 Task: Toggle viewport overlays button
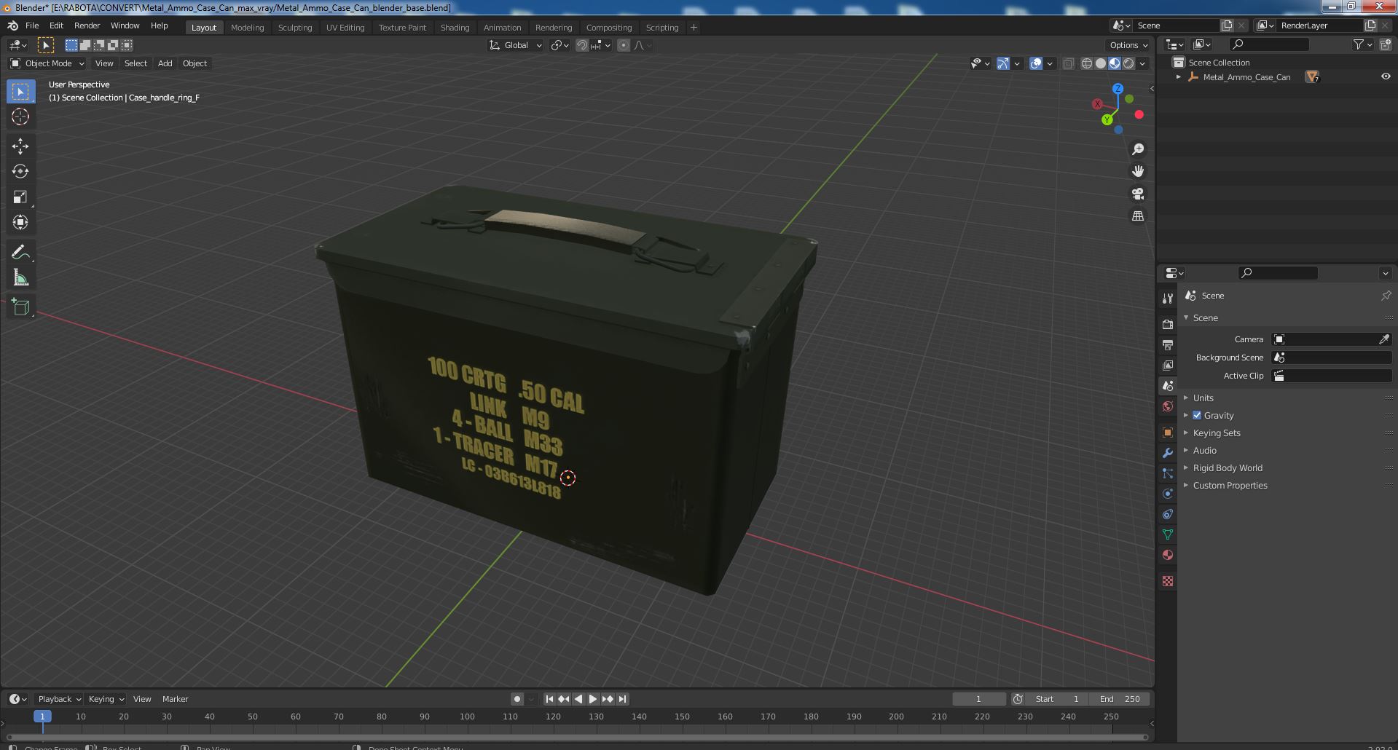click(x=1036, y=63)
